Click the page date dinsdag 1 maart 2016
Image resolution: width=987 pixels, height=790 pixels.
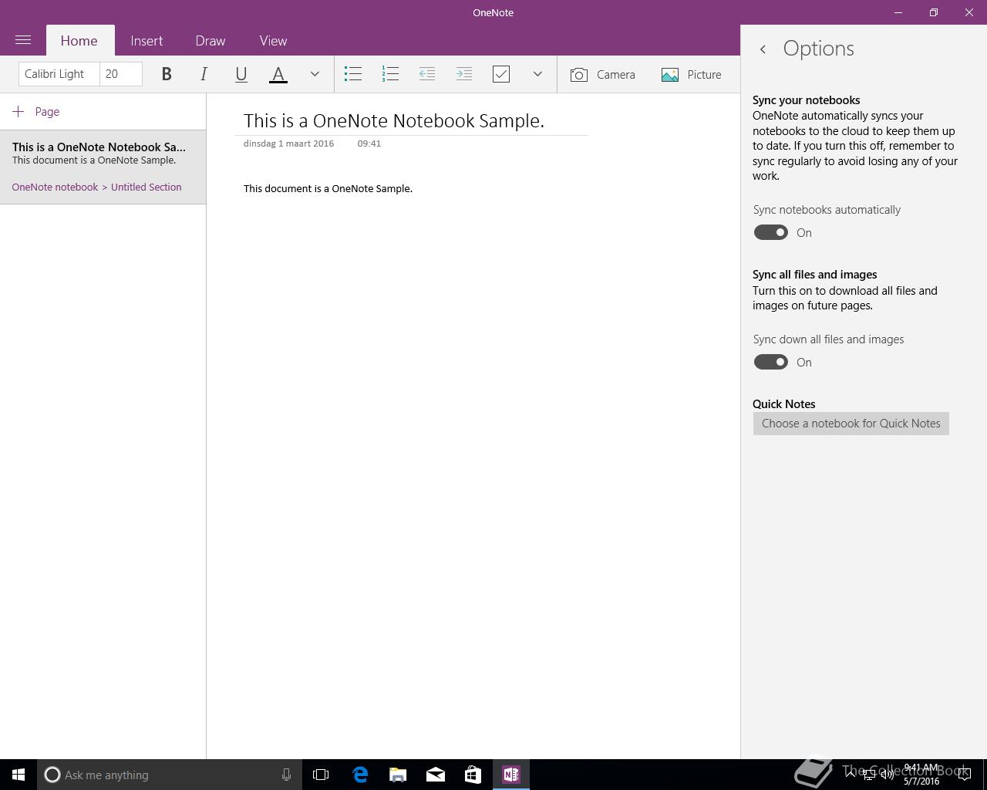coord(288,143)
